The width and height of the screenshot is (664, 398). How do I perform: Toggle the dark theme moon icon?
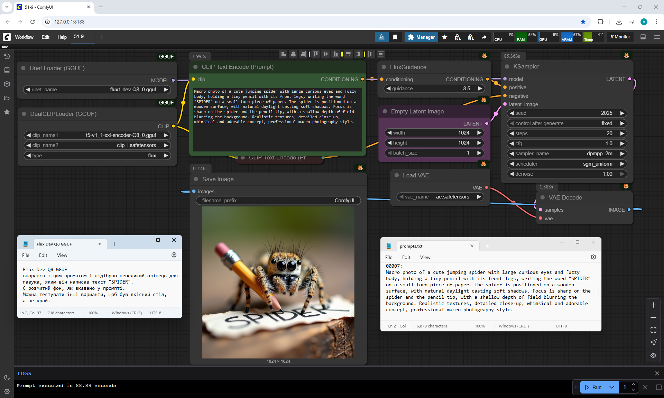(7, 378)
